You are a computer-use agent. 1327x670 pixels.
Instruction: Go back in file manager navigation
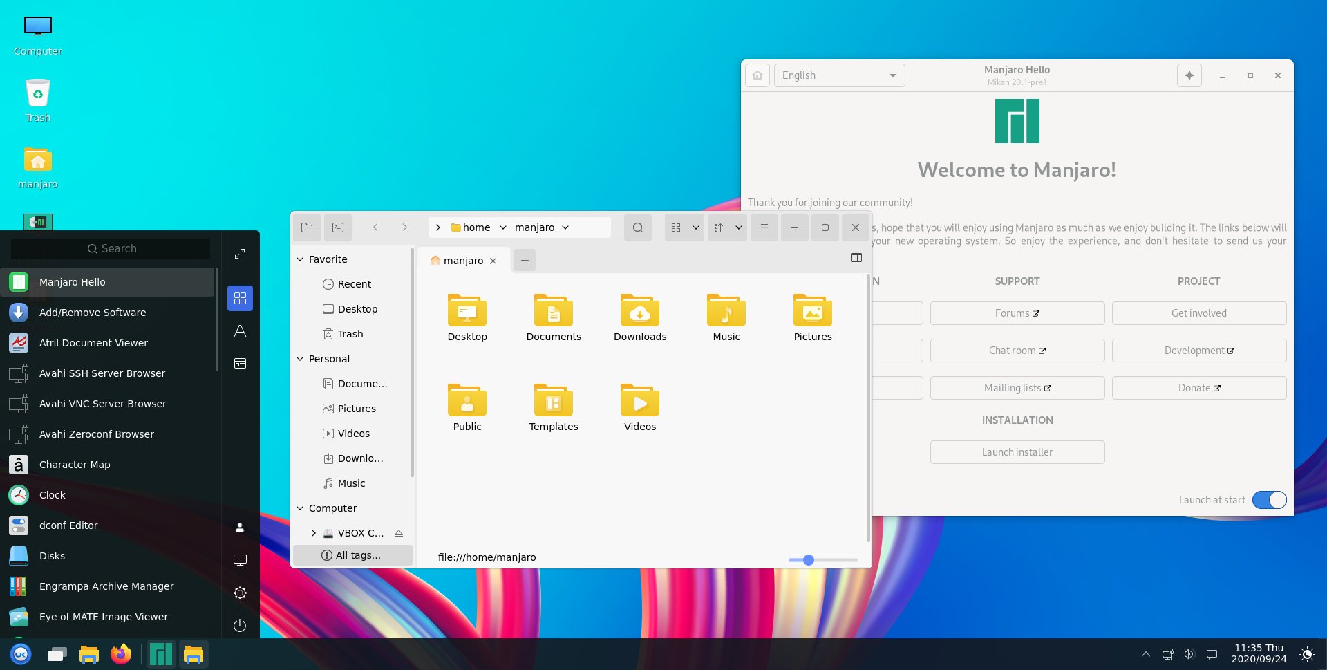pos(377,227)
